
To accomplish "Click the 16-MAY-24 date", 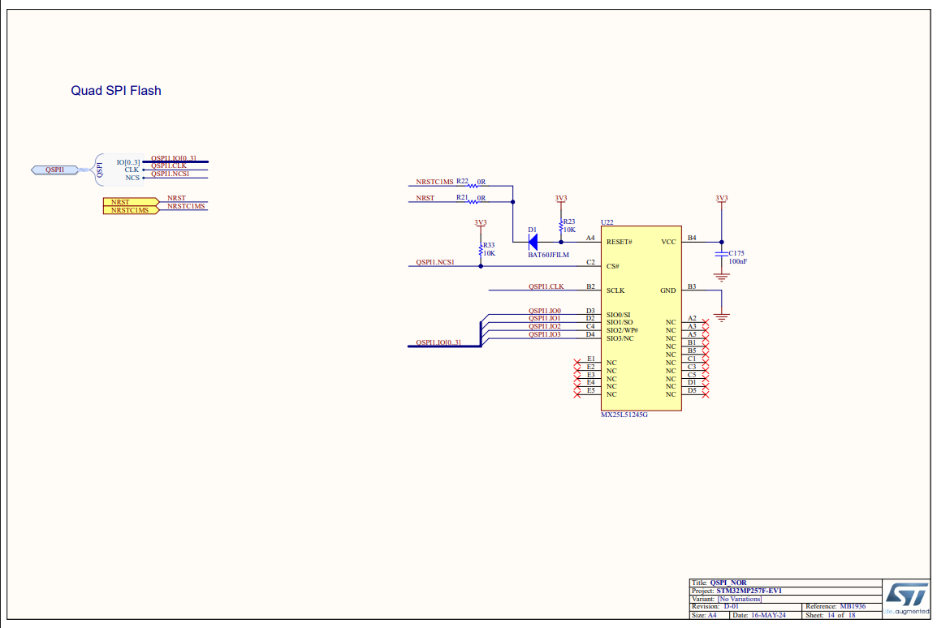I will point(768,615).
